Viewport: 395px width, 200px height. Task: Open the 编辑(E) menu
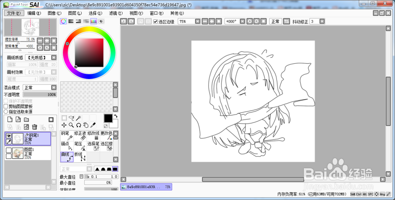34,13
